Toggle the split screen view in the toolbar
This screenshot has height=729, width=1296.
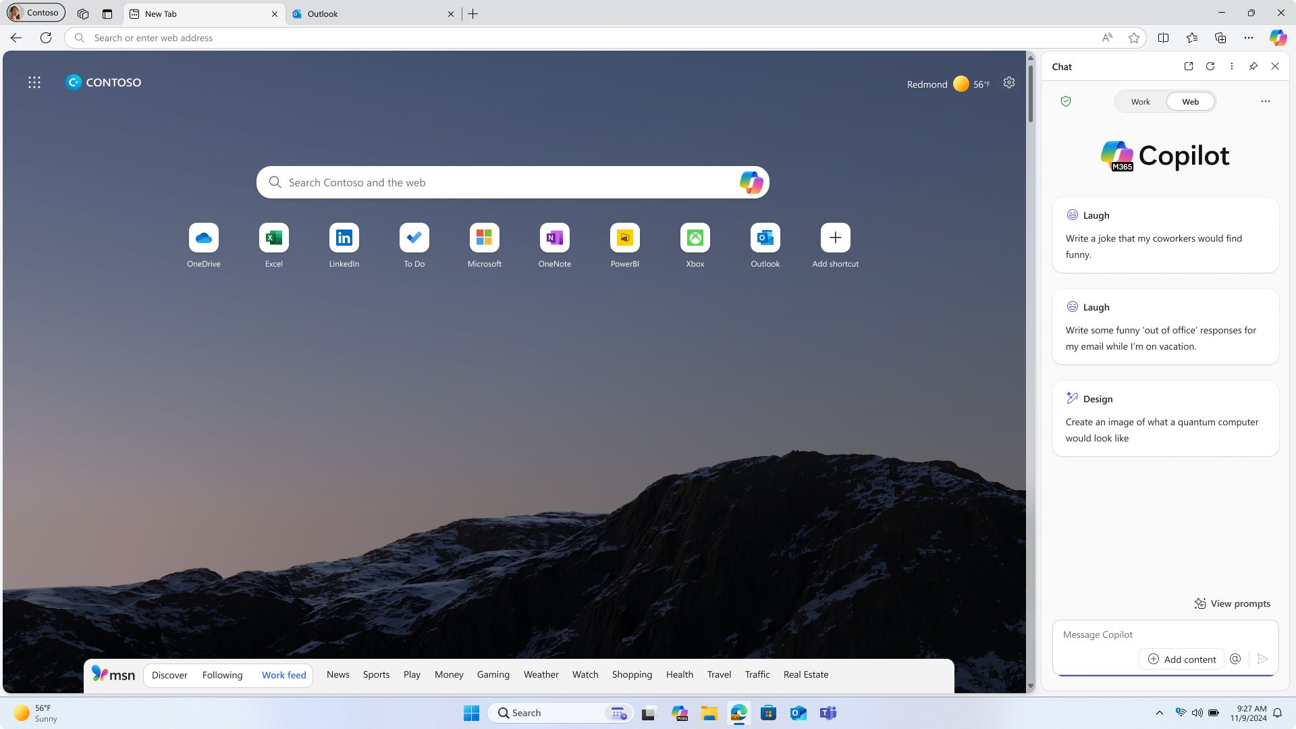[1164, 38]
